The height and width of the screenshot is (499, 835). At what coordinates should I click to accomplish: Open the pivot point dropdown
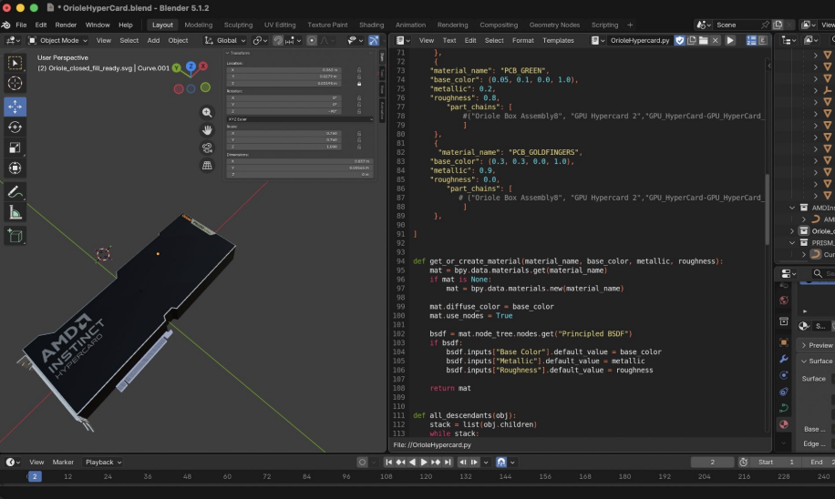(x=260, y=40)
